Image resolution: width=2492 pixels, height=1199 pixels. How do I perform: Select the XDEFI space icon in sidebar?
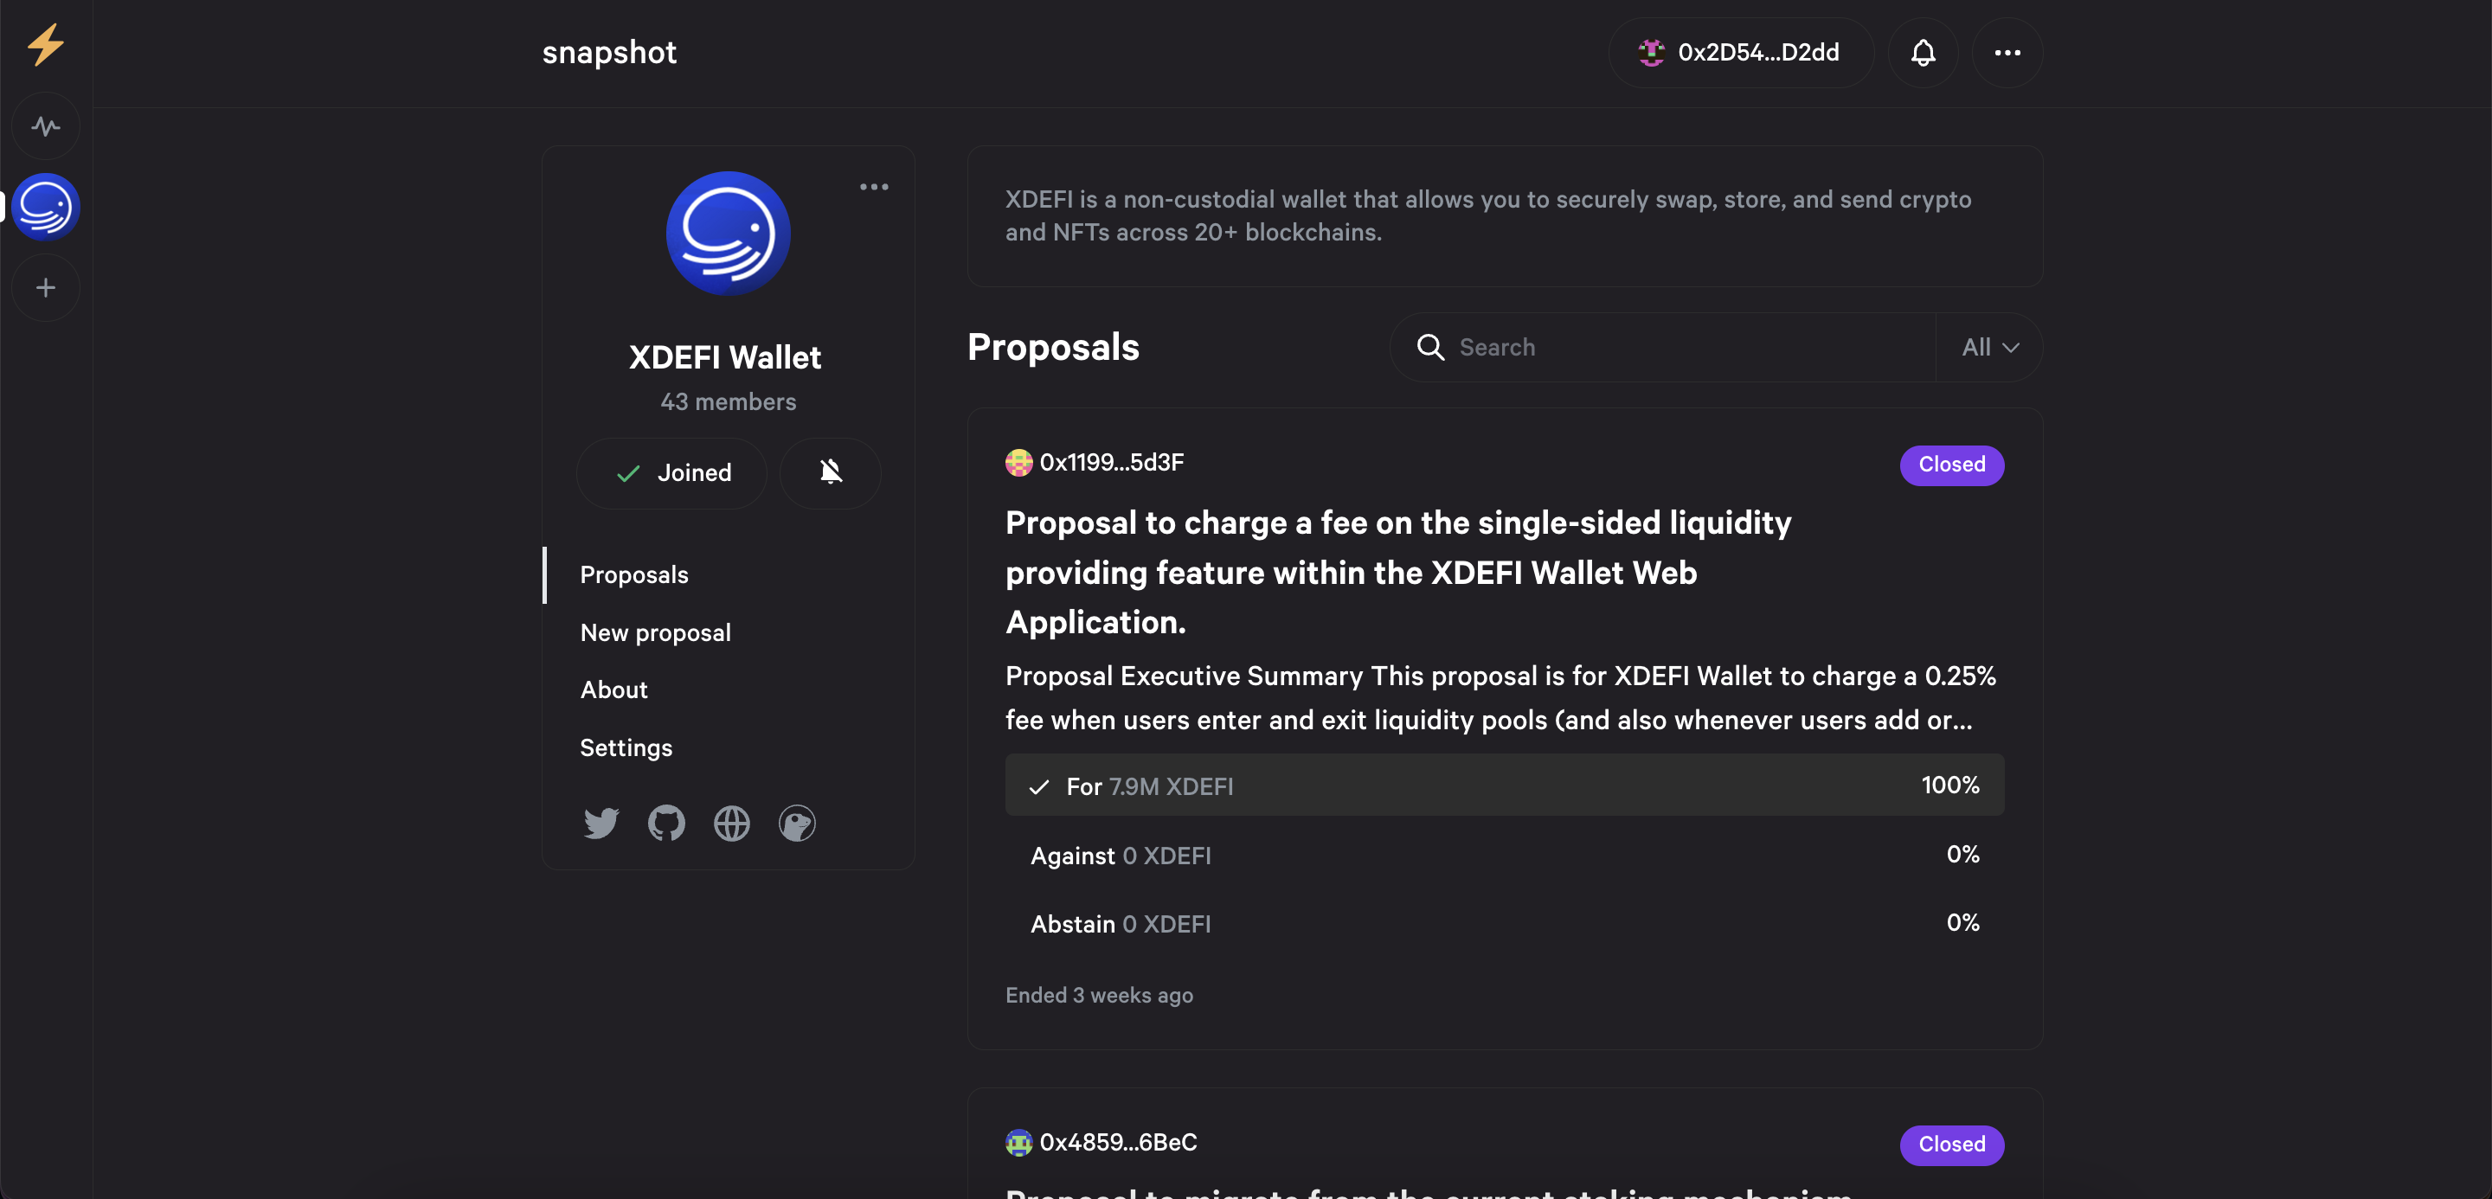(46, 207)
